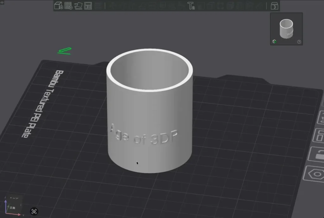The height and width of the screenshot is (218, 324).
Task: Activate the Text shape tool
Action: coord(191,6)
